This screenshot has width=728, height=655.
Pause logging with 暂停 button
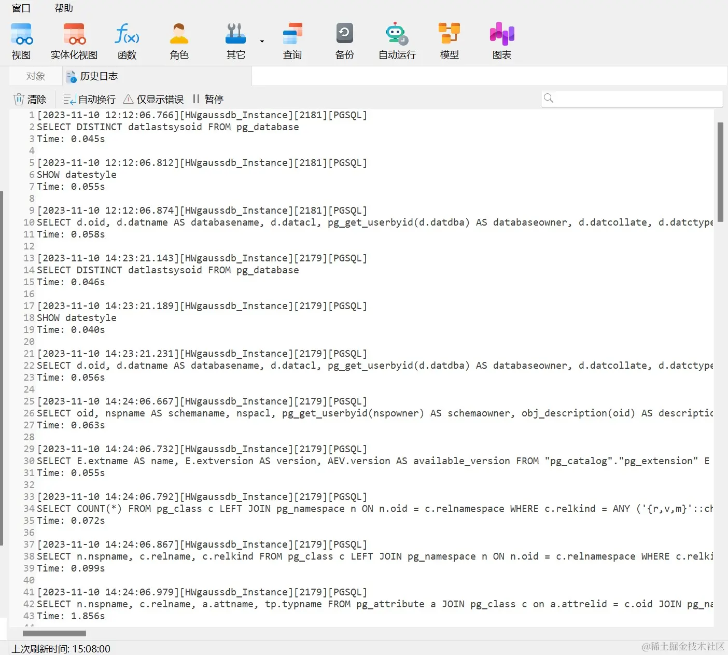(x=208, y=99)
